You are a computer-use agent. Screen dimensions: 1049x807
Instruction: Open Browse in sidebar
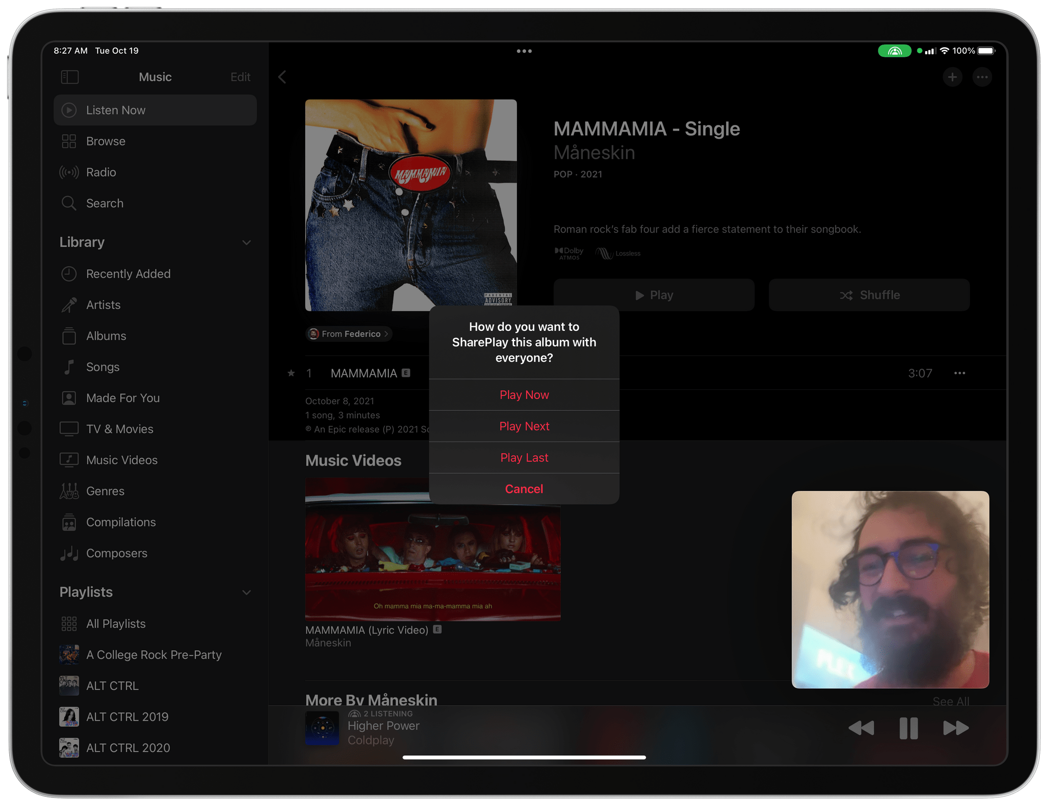tap(155, 141)
